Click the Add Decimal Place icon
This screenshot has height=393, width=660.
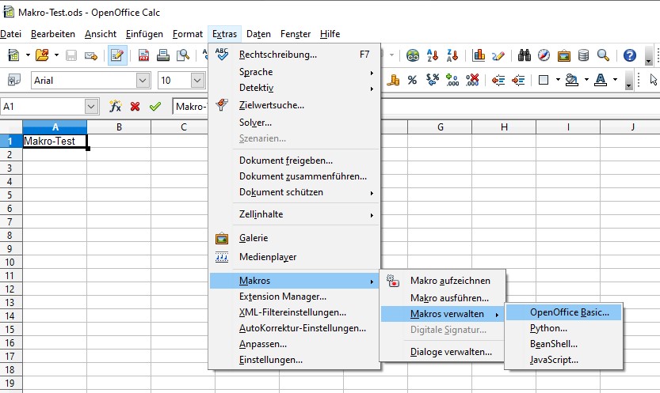pyautogui.click(x=452, y=80)
